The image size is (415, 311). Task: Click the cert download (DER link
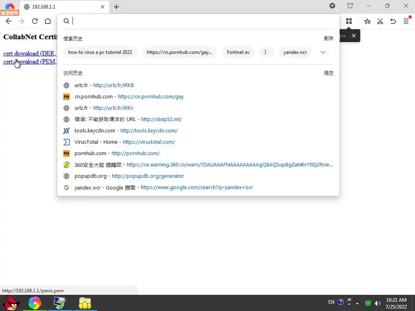(x=29, y=53)
